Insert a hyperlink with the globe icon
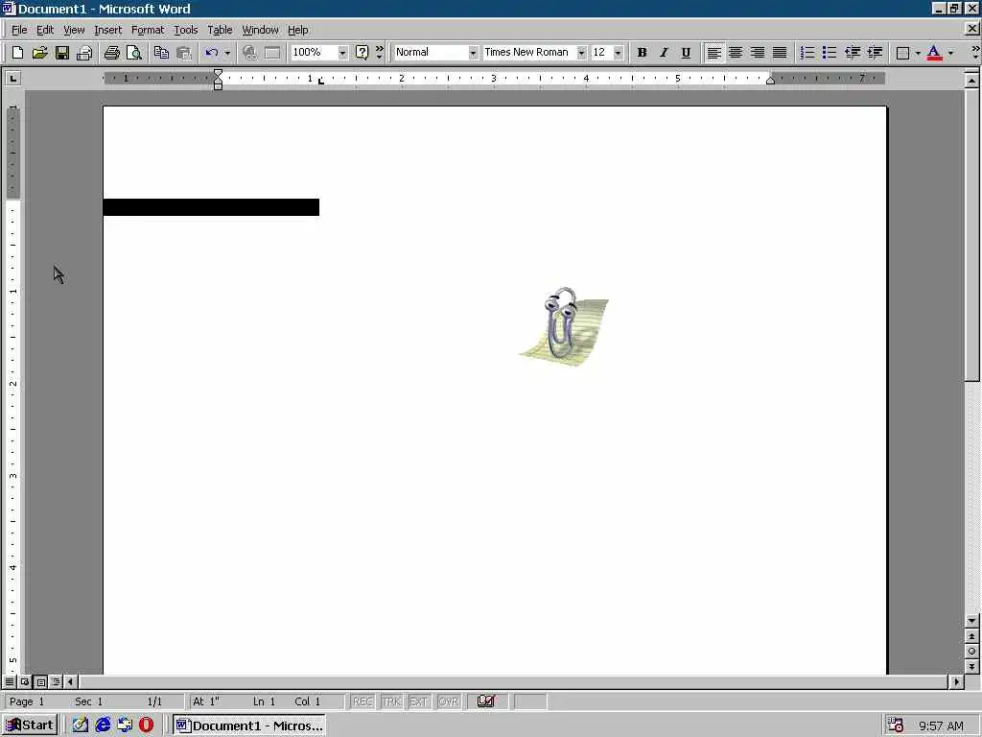 click(249, 53)
